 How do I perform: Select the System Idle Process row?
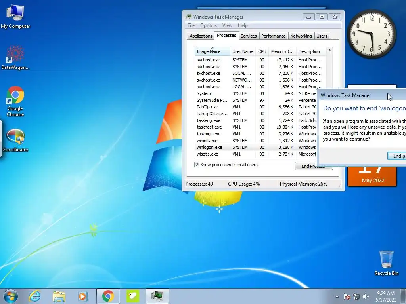click(x=255, y=100)
